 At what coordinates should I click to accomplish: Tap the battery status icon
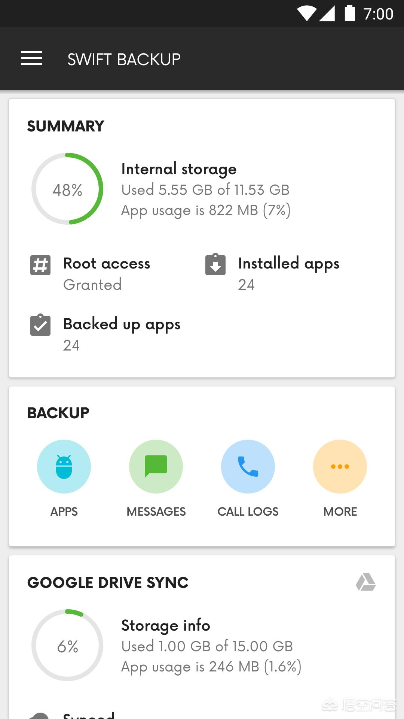click(350, 13)
